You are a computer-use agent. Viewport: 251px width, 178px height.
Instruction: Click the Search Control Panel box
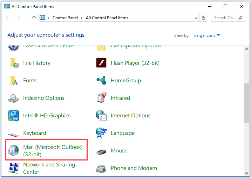pos(225,18)
